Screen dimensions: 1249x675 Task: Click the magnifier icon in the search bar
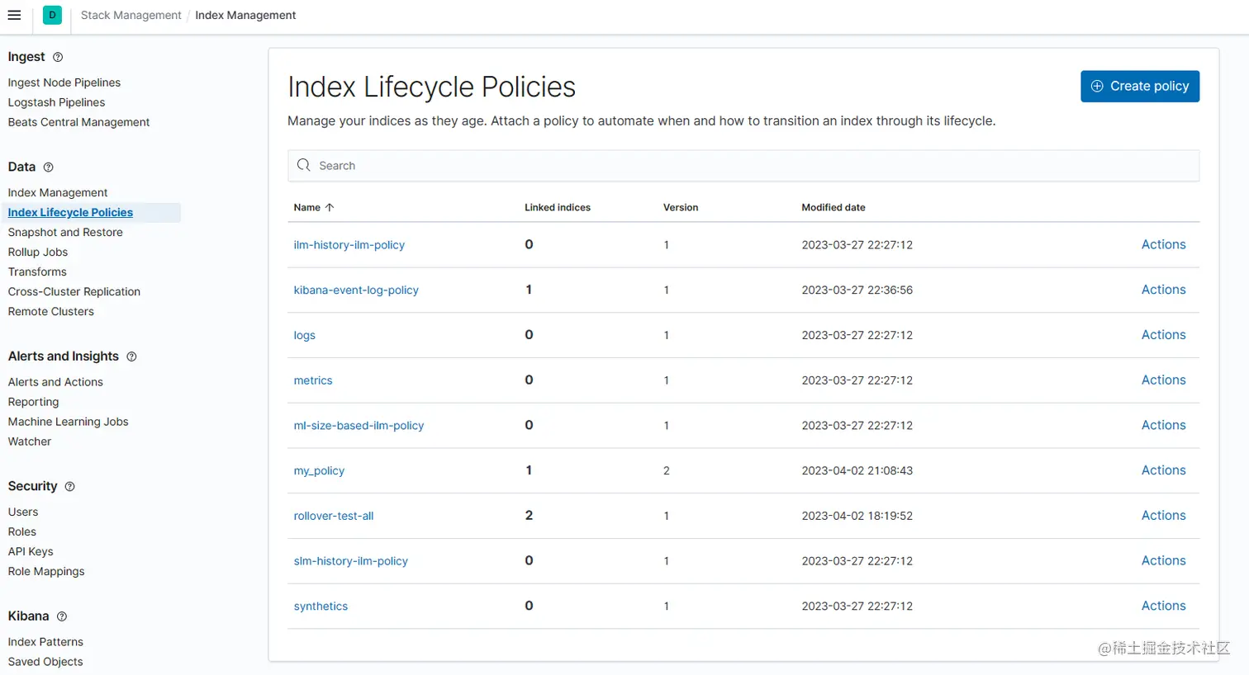coord(302,165)
